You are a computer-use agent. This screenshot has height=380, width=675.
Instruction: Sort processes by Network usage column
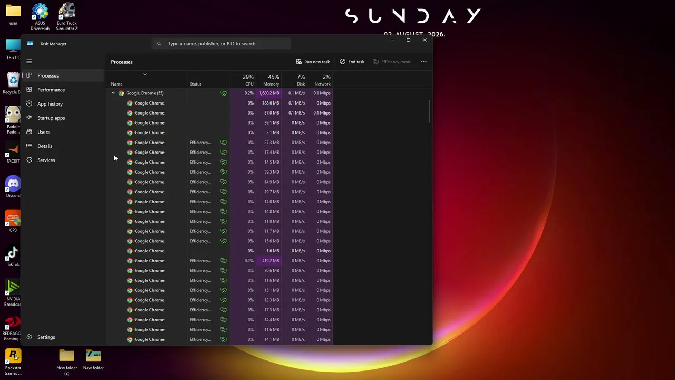(x=320, y=80)
